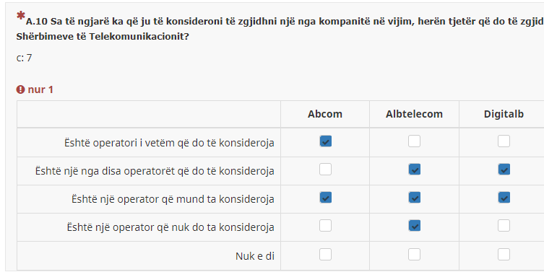Click the Abcom column header
The height and width of the screenshot is (272, 544).
[325, 114]
